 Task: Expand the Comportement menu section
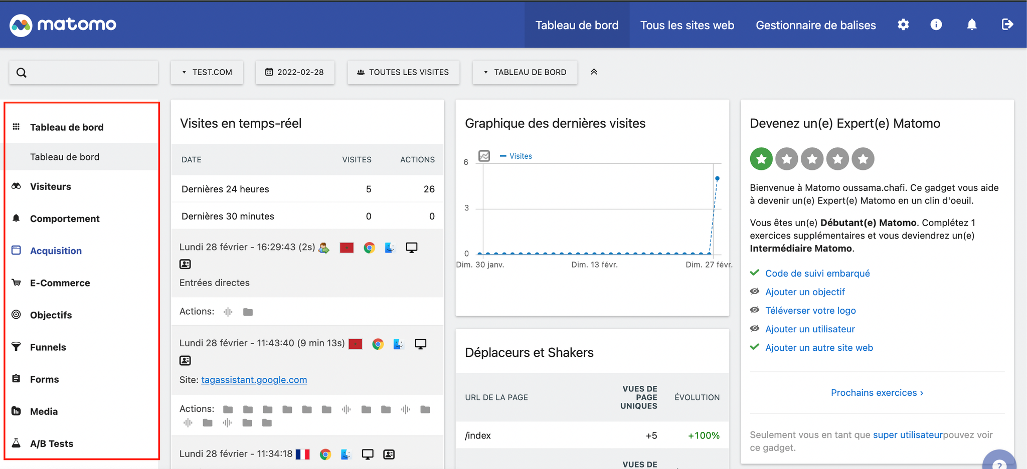tap(65, 218)
